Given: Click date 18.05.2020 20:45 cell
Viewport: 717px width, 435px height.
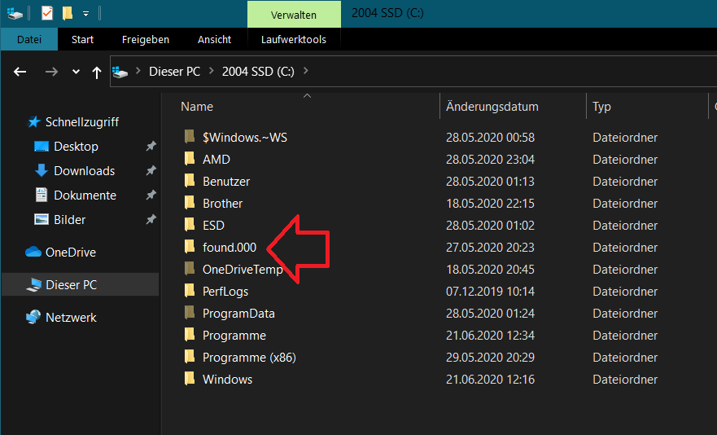Looking at the screenshot, I should click(x=490, y=270).
